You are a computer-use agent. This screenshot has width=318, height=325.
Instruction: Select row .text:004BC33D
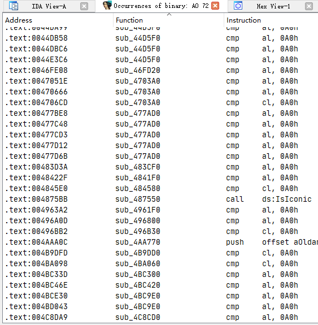pos(160,275)
